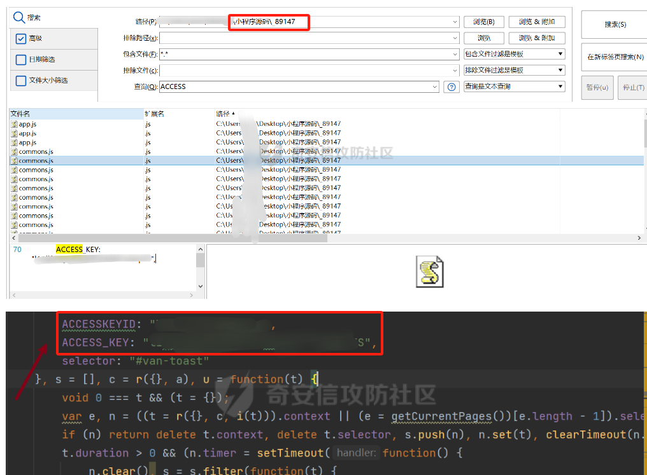The height and width of the screenshot is (475, 647).
Task: Click the 搜索(S) search button
Action: click(615, 24)
